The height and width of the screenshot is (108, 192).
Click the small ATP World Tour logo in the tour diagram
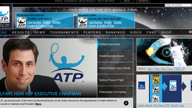click(x=142, y=85)
